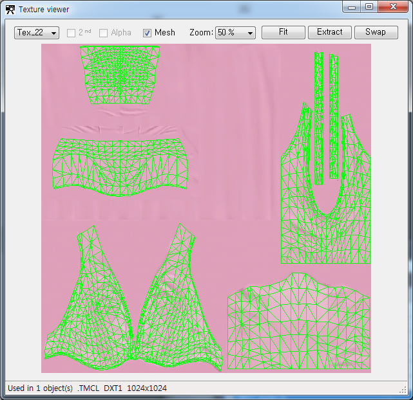Click the Extract button
The image size is (413, 400).
(329, 32)
